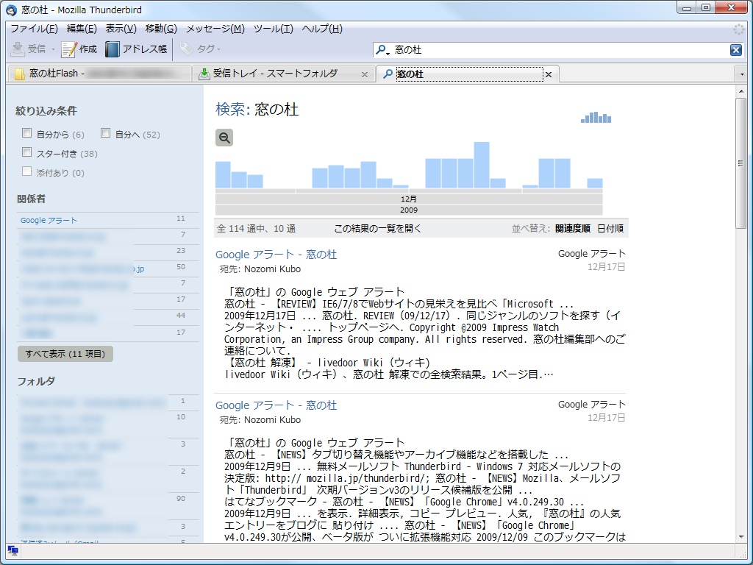
Task: Click すべて表示 (11 項目) button
Action: pyautogui.click(x=65, y=354)
